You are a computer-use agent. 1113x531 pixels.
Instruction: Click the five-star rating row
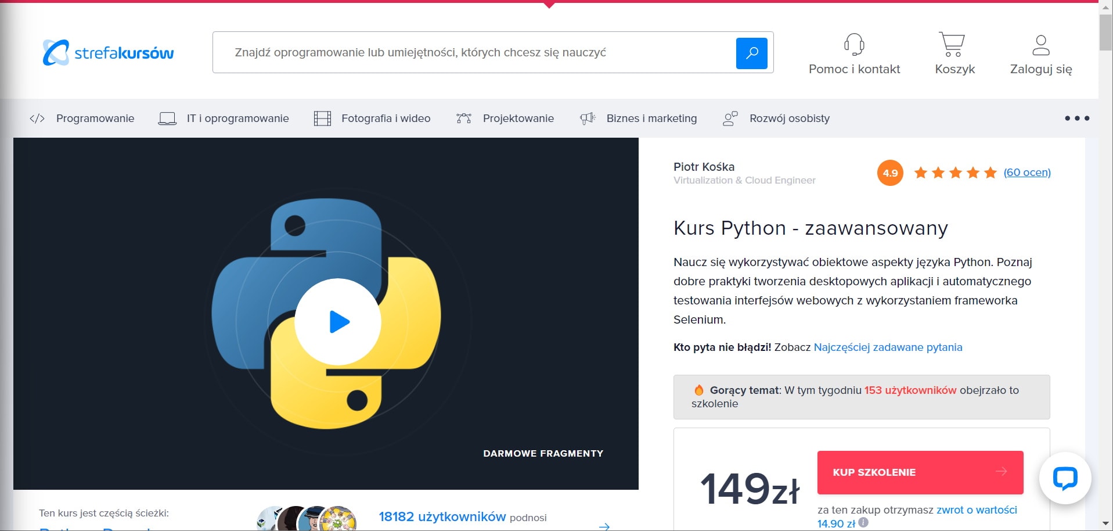pyautogui.click(x=955, y=173)
